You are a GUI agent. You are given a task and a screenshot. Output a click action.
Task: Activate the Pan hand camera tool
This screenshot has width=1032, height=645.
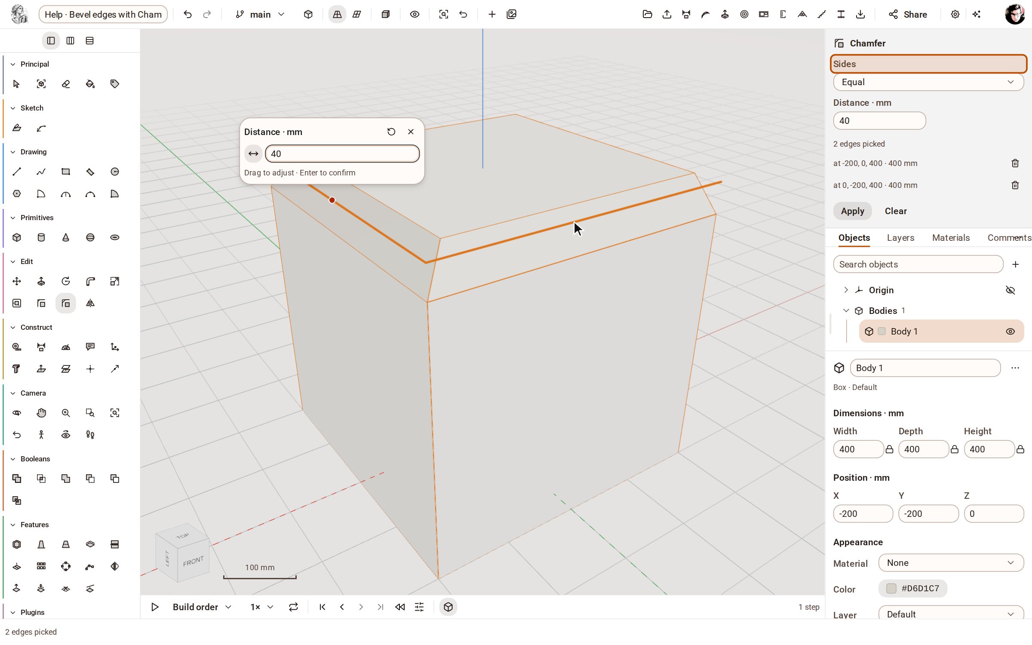click(41, 413)
